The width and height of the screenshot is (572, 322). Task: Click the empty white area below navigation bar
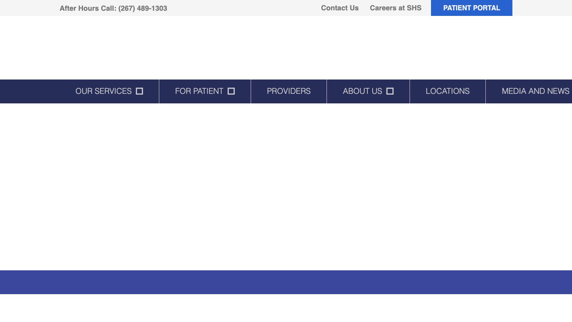pos(286,187)
